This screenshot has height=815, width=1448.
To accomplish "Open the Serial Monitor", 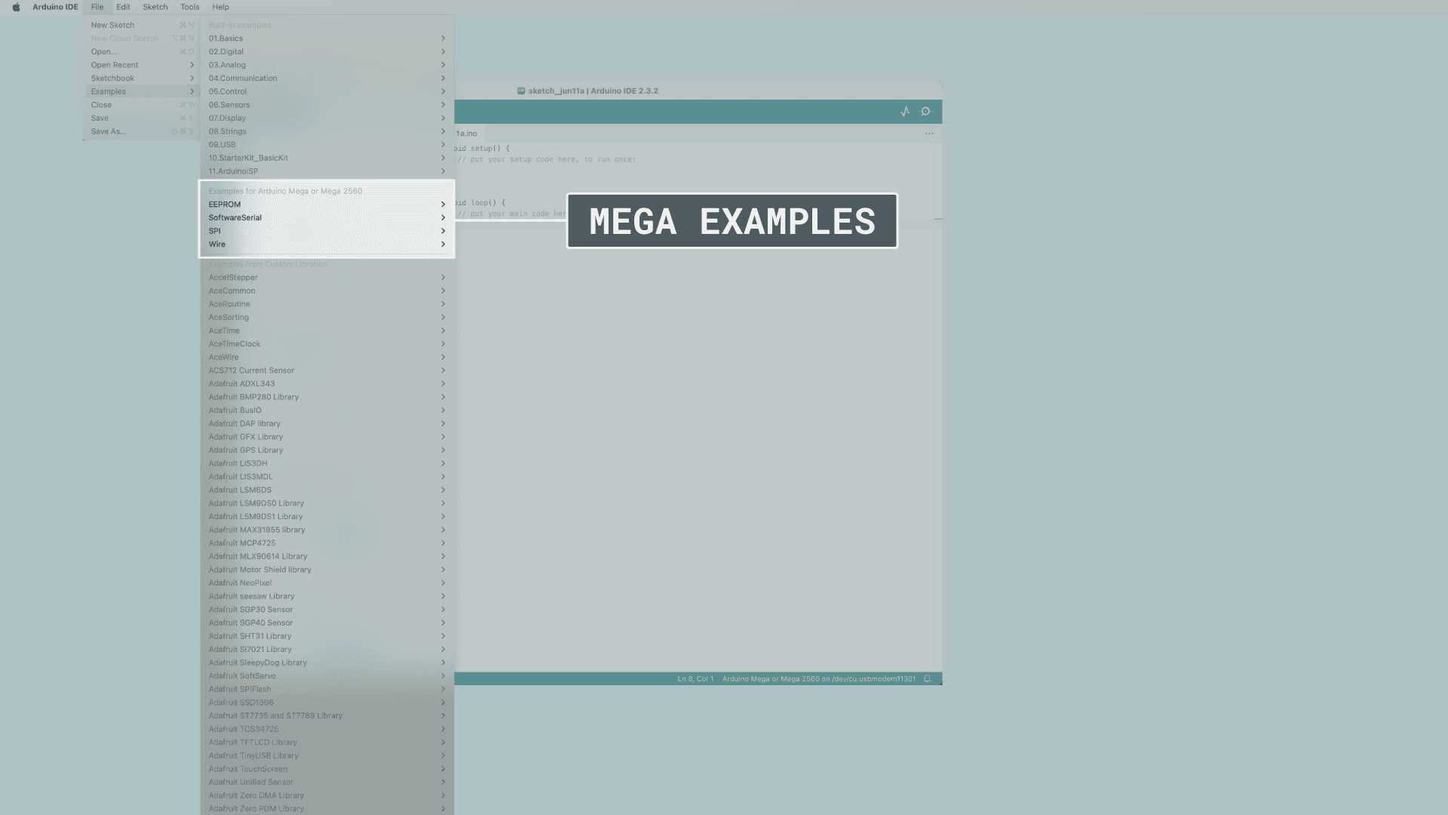I will click(925, 111).
